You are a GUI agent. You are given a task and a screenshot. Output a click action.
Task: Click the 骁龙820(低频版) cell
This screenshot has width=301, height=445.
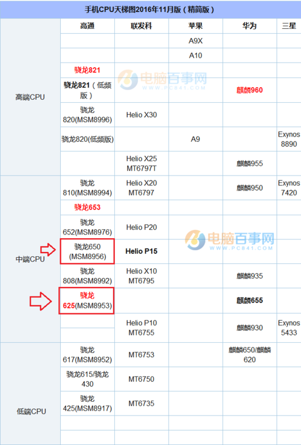[x=87, y=139]
